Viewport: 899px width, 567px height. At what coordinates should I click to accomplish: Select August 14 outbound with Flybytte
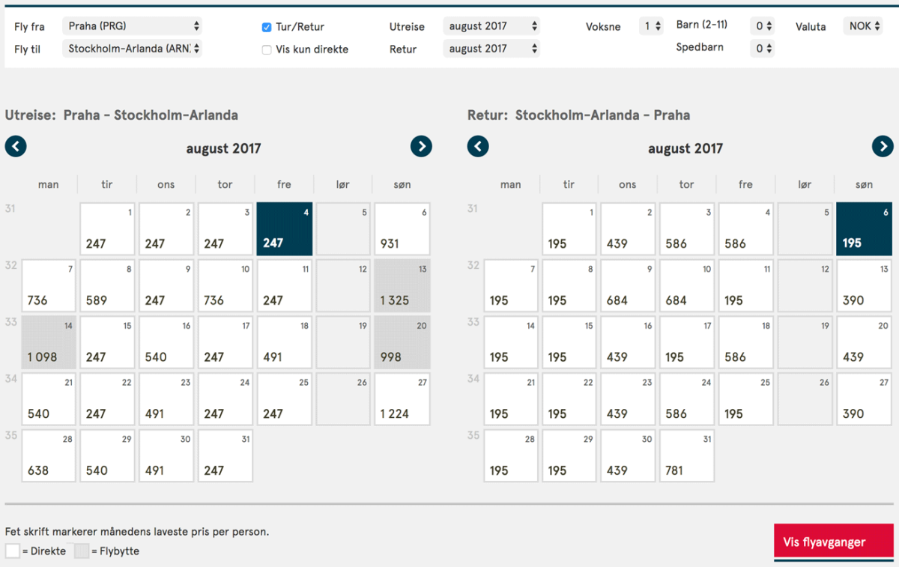pyautogui.click(x=49, y=343)
